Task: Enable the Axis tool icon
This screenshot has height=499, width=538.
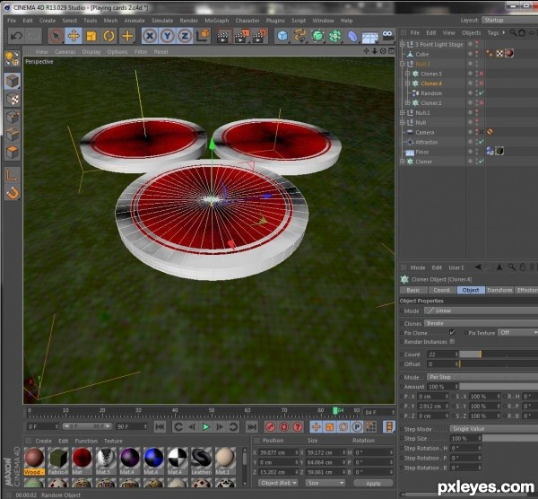Action: click(x=13, y=176)
